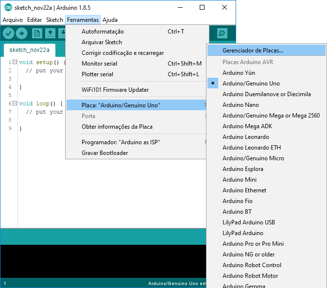Minimize the Arduino window
Viewport: 327px width, 288px height.
(180, 7)
